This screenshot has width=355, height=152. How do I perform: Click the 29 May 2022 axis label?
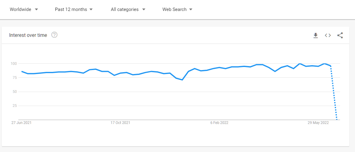tap(318, 123)
